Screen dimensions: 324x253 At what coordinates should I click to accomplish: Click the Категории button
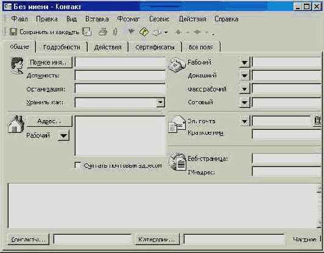point(157,240)
